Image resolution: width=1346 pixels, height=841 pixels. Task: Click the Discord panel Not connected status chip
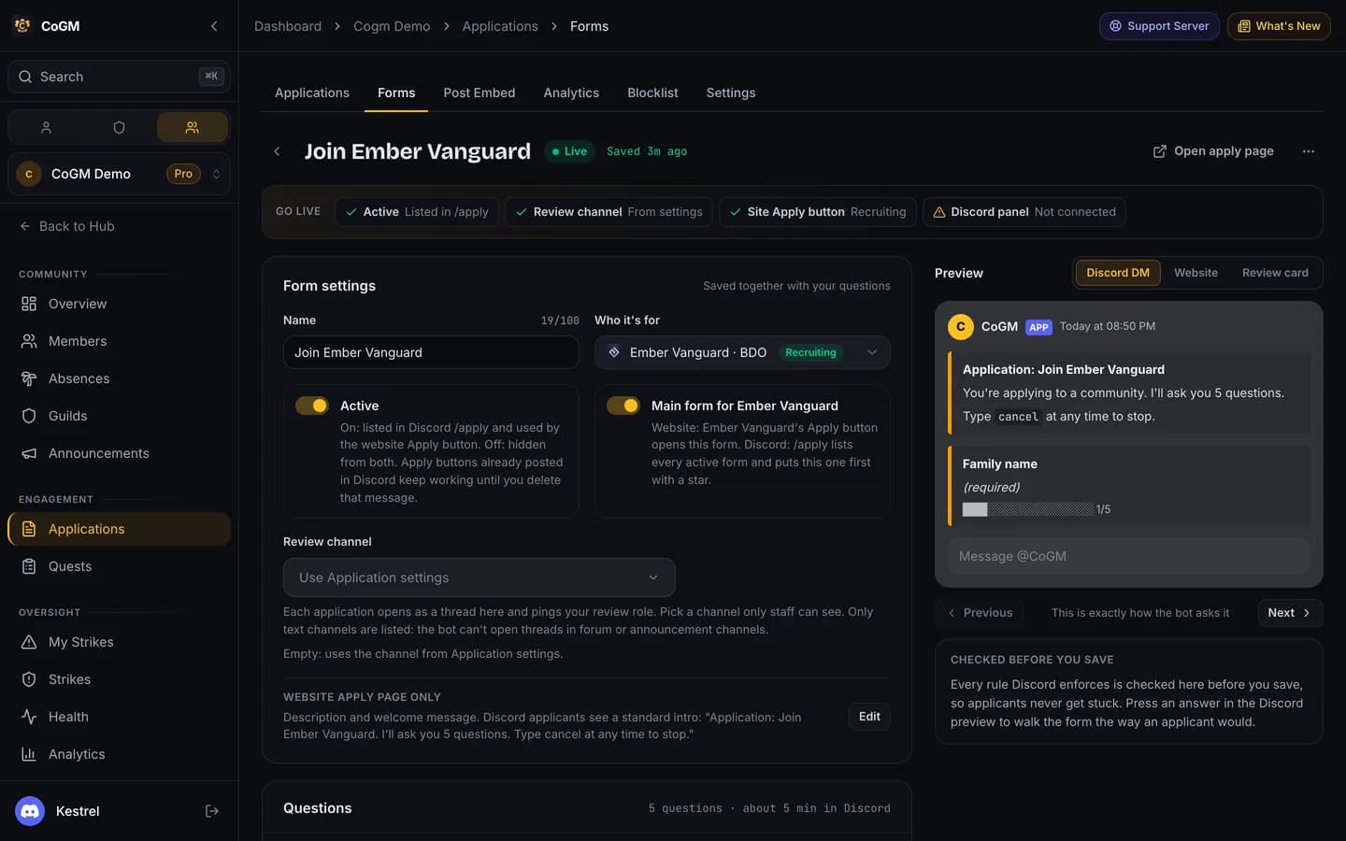(x=1024, y=212)
